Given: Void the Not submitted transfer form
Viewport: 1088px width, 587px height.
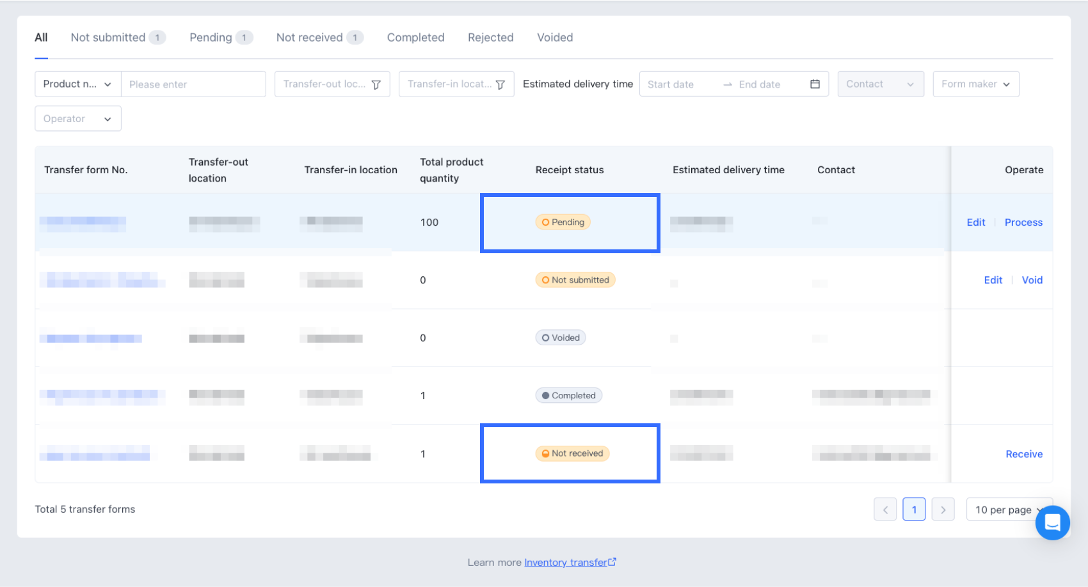Looking at the screenshot, I should point(1032,280).
